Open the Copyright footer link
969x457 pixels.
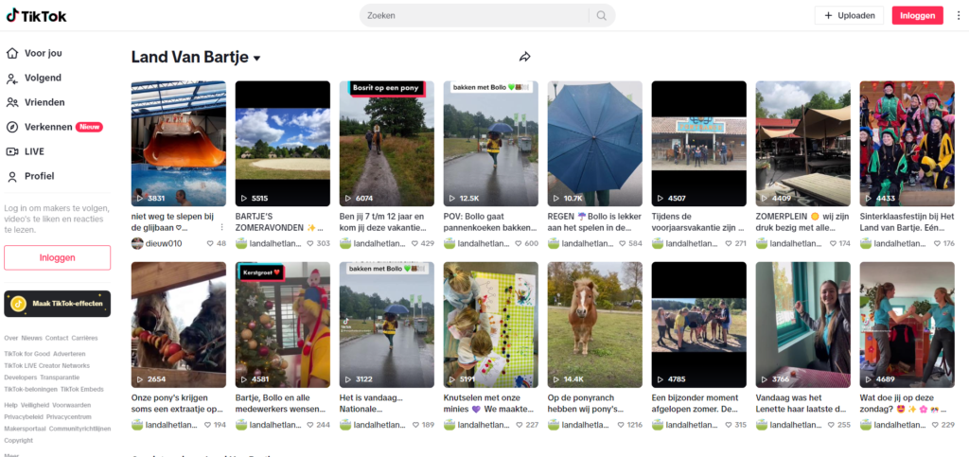[17, 440]
